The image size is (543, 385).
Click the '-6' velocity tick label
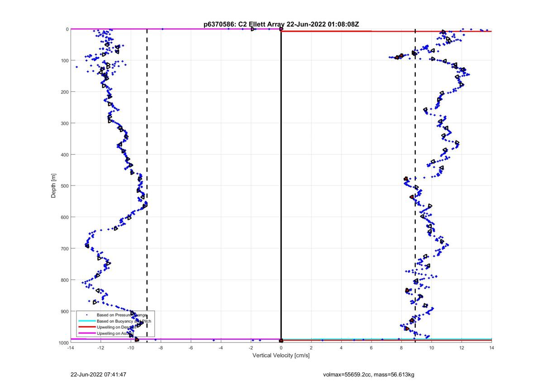[x=191, y=348]
